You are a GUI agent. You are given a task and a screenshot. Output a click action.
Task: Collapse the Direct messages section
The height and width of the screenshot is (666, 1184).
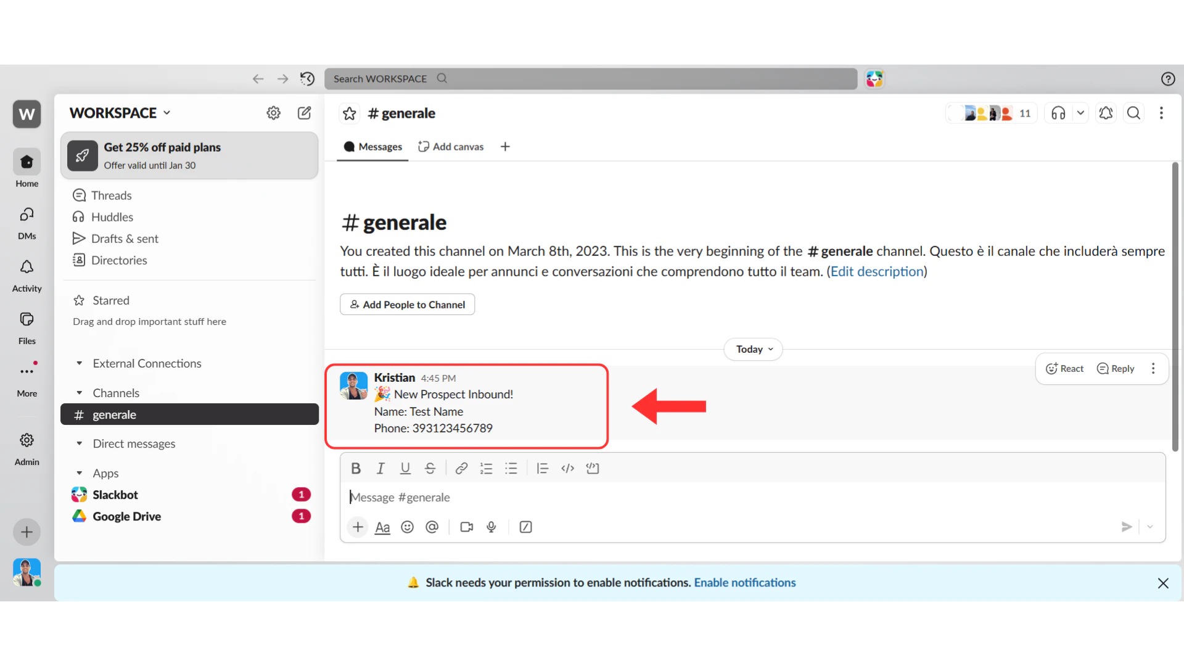(79, 443)
